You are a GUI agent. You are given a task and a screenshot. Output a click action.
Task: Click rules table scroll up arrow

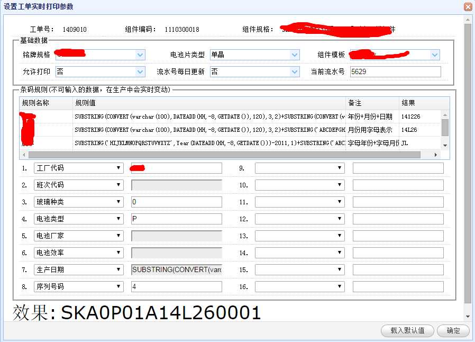click(445, 115)
